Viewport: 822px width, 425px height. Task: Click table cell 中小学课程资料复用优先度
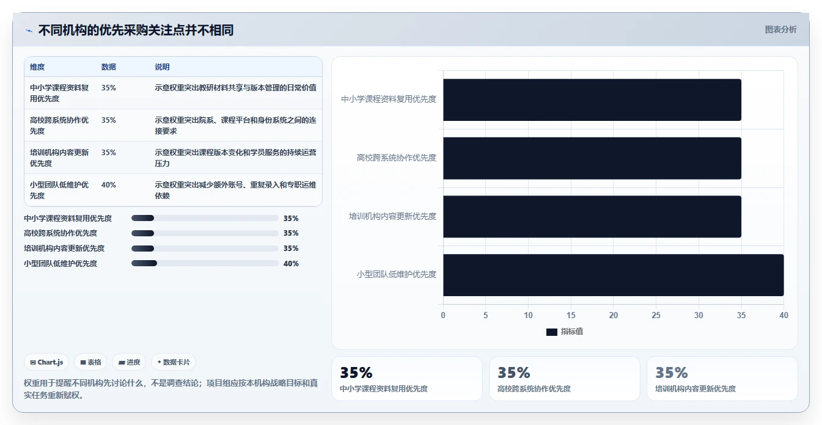60,93
